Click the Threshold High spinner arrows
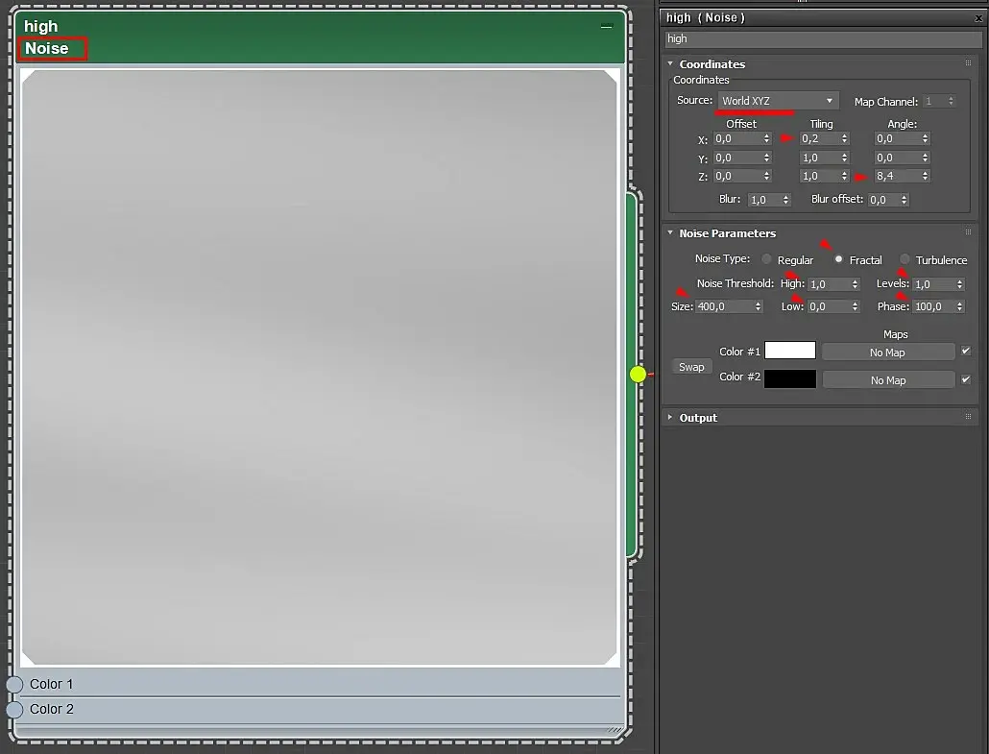The image size is (989, 754). tap(856, 284)
